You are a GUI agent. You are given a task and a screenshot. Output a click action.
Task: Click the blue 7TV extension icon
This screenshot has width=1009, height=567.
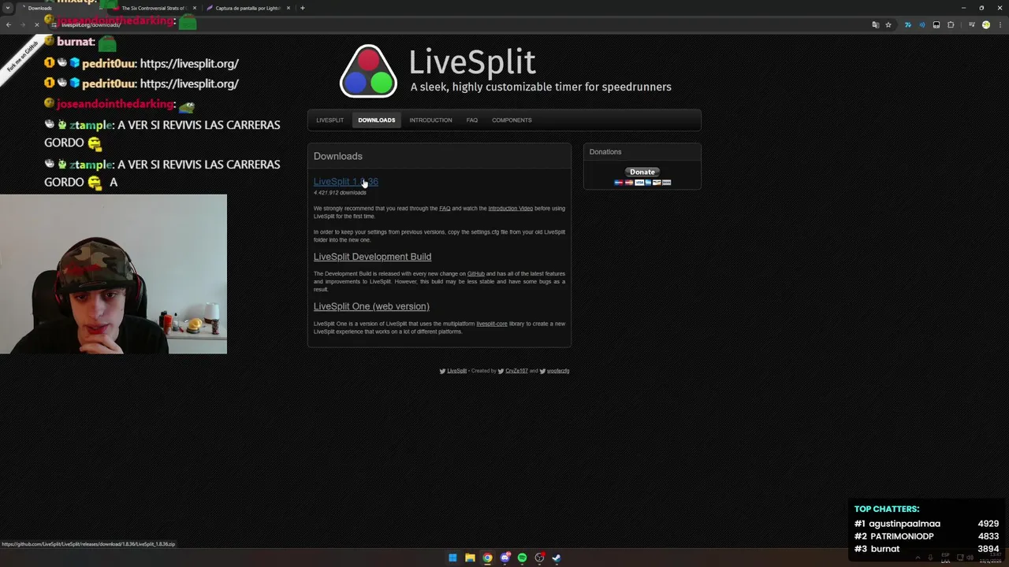pos(908,25)
